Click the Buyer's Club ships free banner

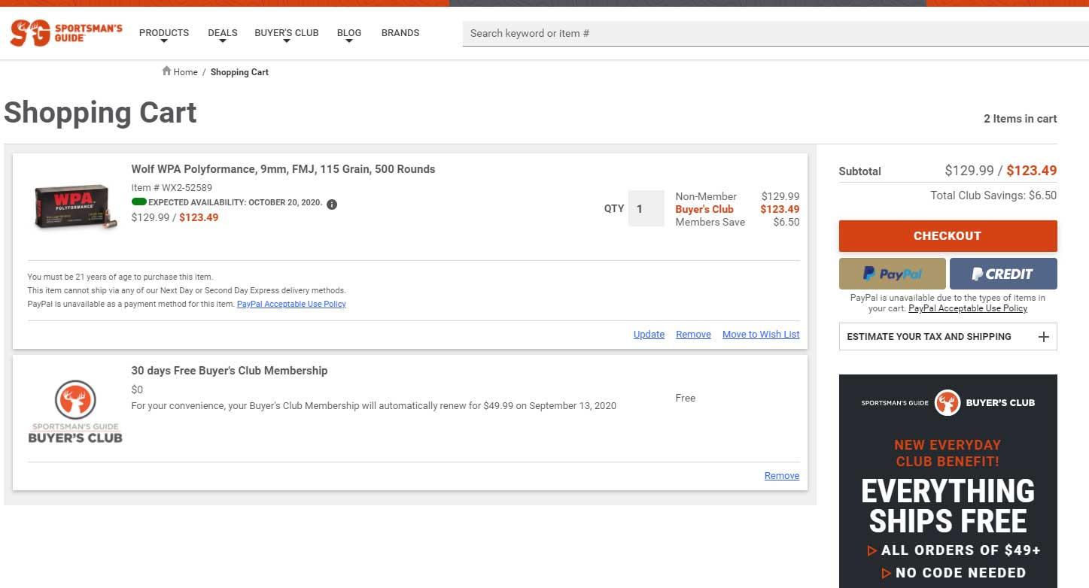tap(948, 481)
